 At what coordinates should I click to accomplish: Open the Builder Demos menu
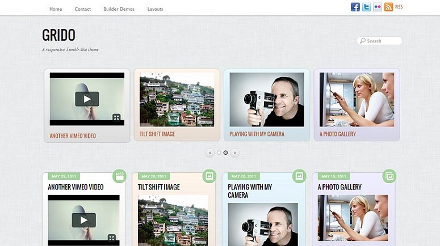[119, 9]
